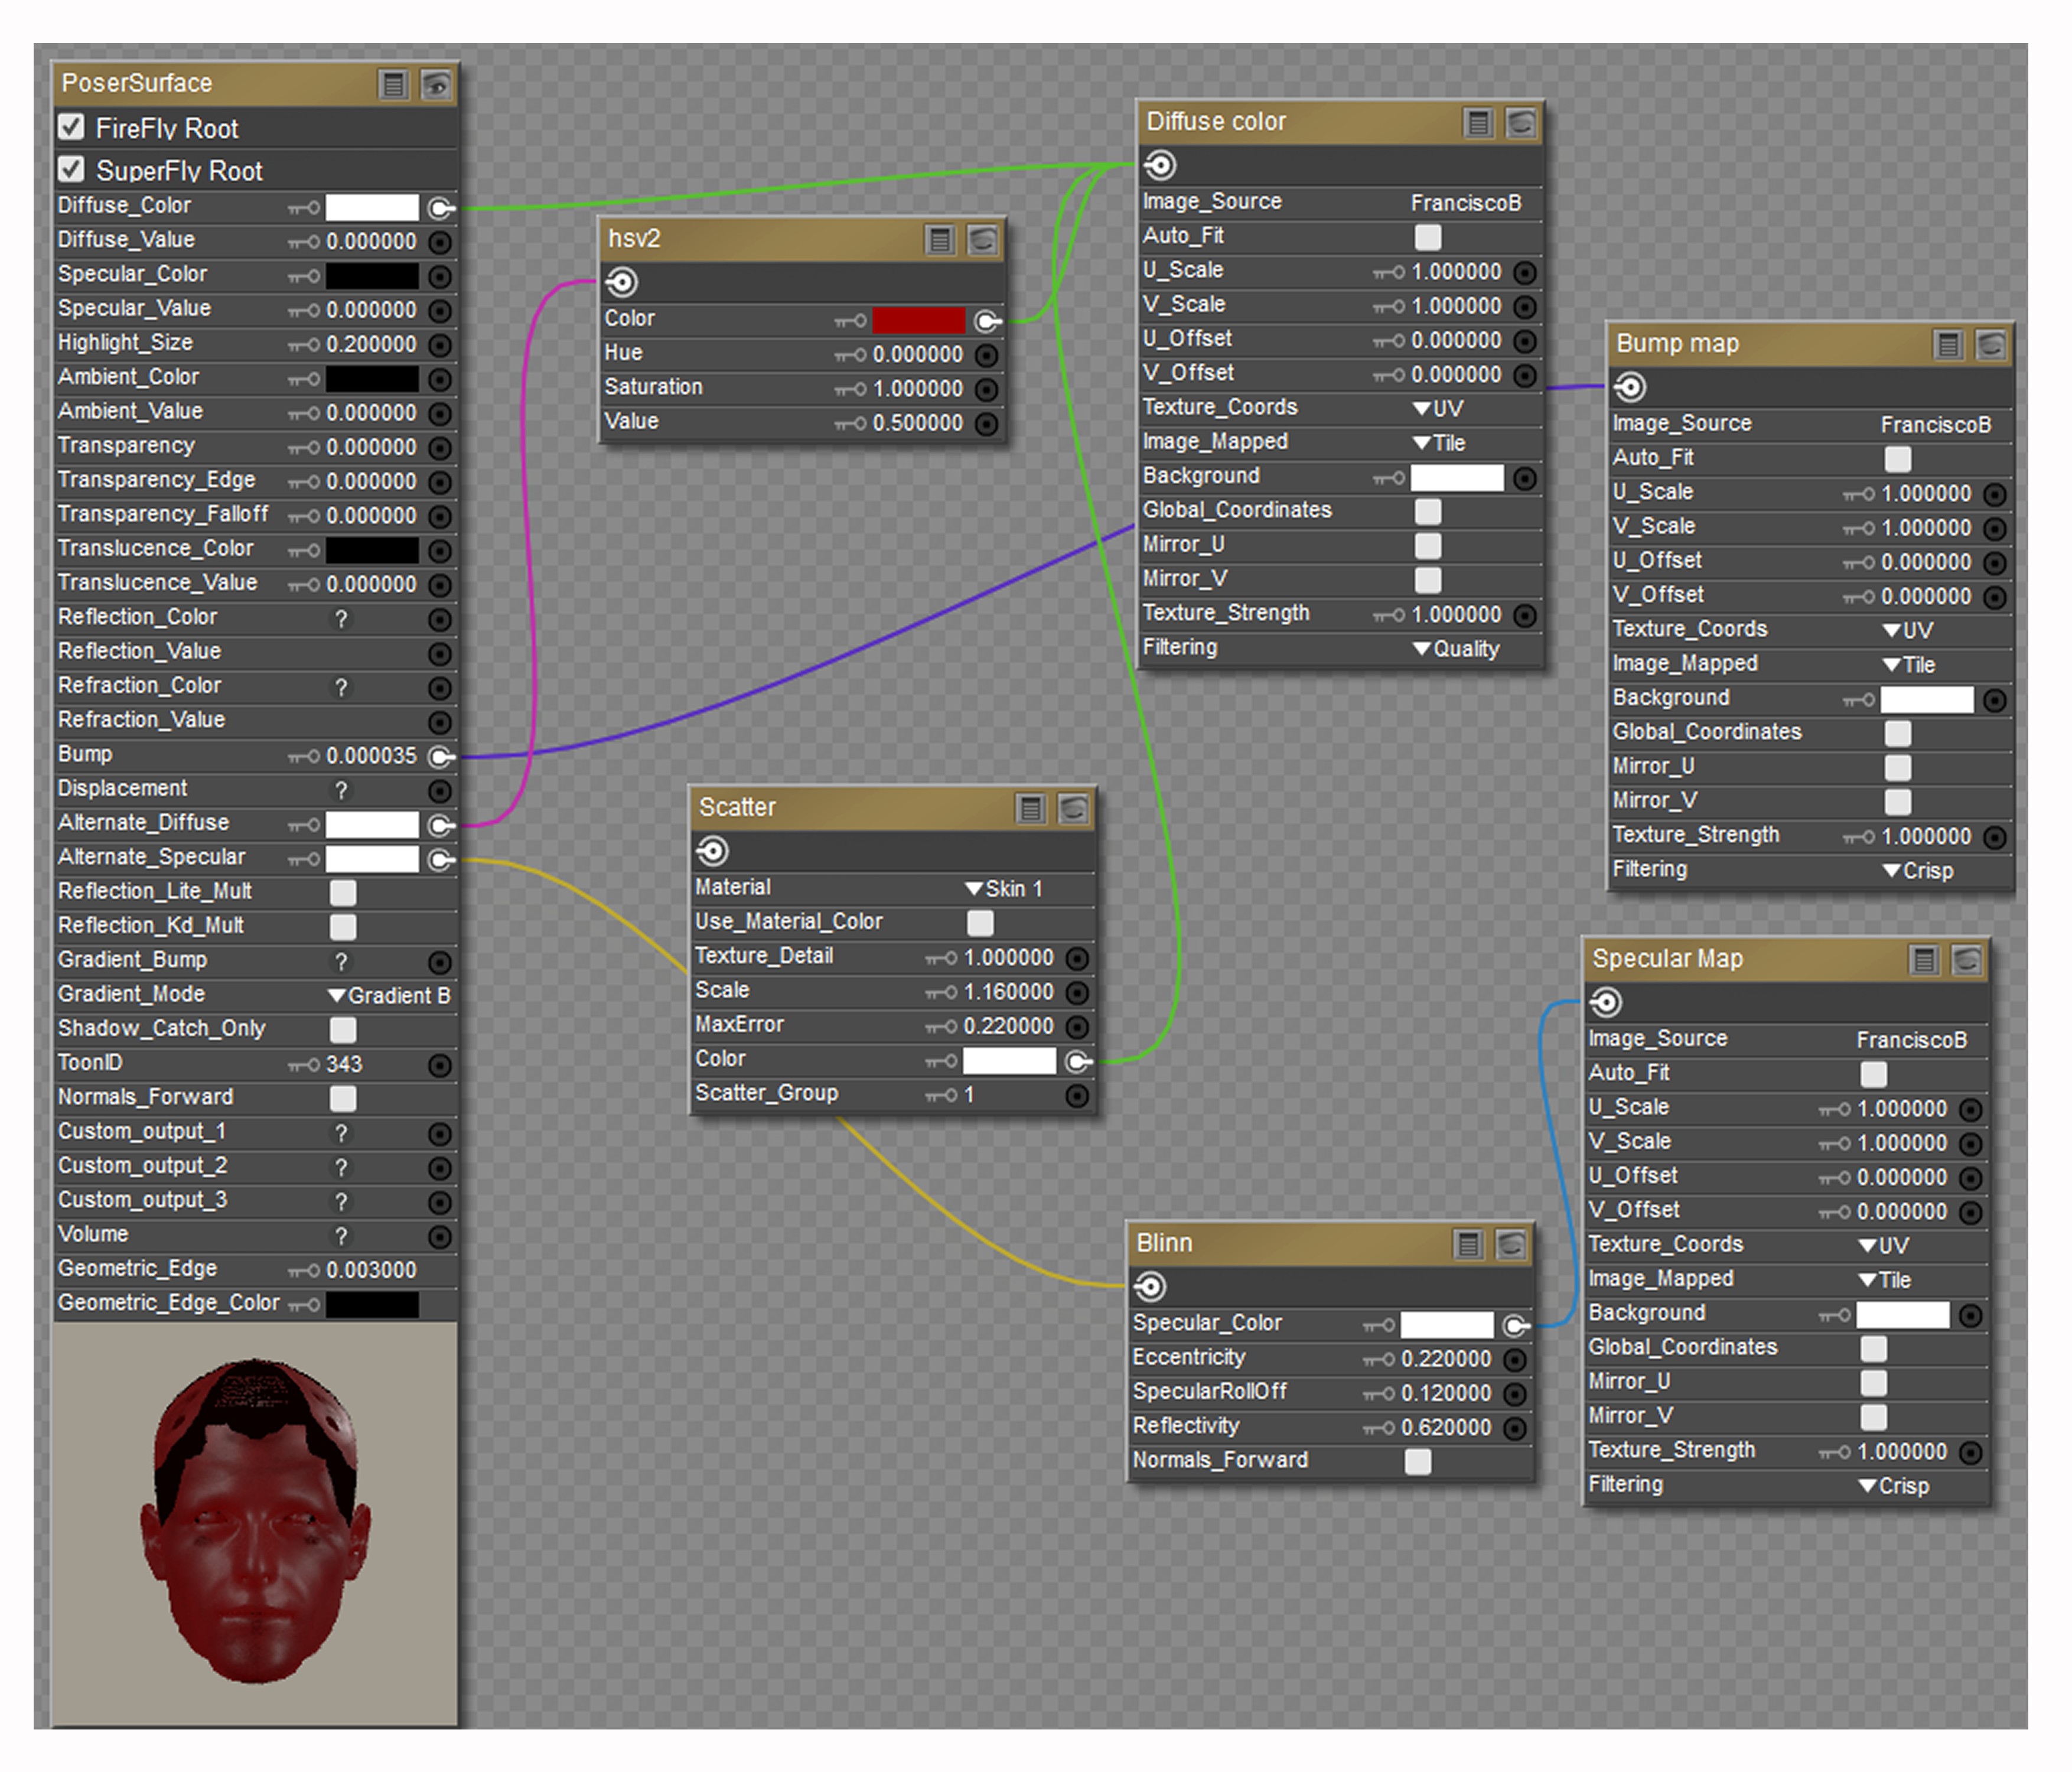Image resolution: width=2072 pixels, height=1772 pixels.
Task: Toggle Diffuse color node preview icon
Action: point(1520,123)
